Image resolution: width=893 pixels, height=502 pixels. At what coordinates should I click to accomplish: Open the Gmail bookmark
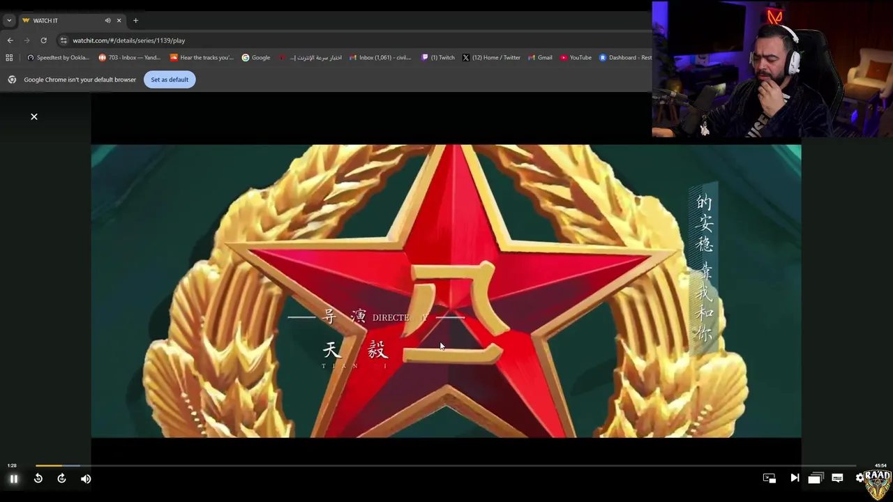540,58
